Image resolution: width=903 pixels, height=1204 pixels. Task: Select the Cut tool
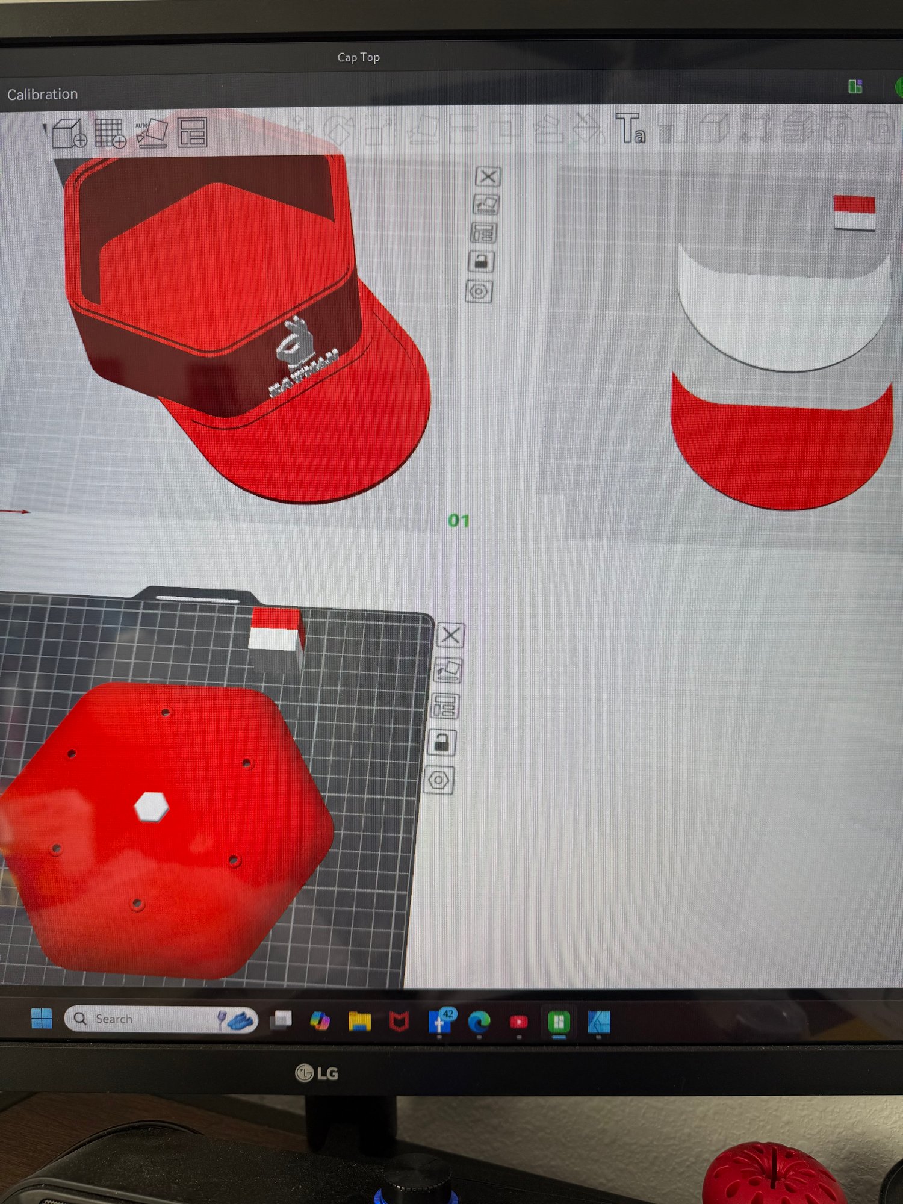[464, 129]
